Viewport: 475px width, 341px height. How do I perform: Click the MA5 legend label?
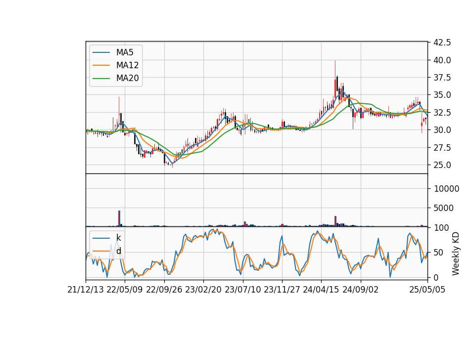point(125,52)
